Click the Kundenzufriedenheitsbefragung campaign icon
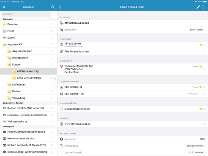The width and height of the screenshot is (208, 156). (x=5, y=132)
